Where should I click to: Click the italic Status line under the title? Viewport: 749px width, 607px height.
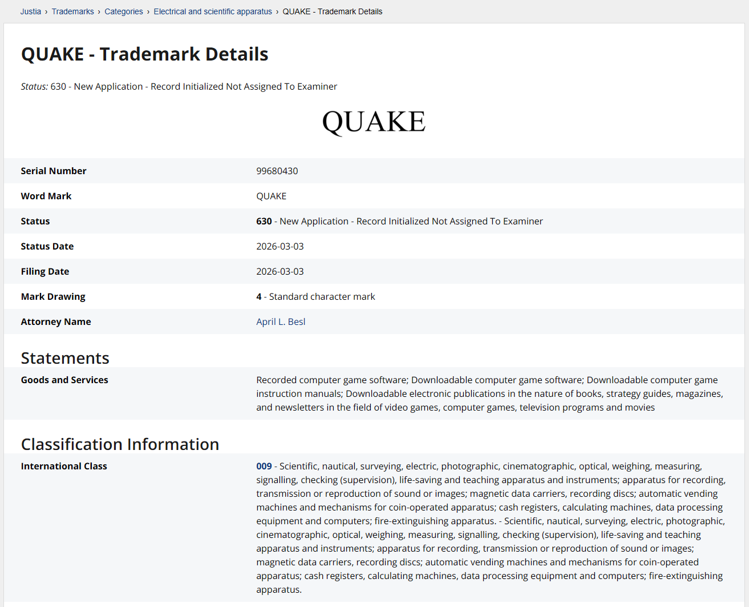(x=179, y=86)
